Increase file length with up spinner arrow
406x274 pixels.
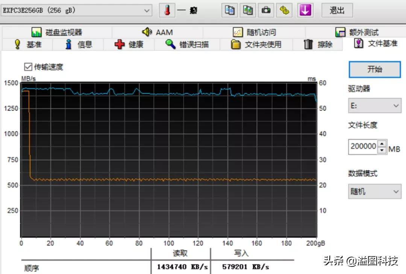click(x=382, y=143)
